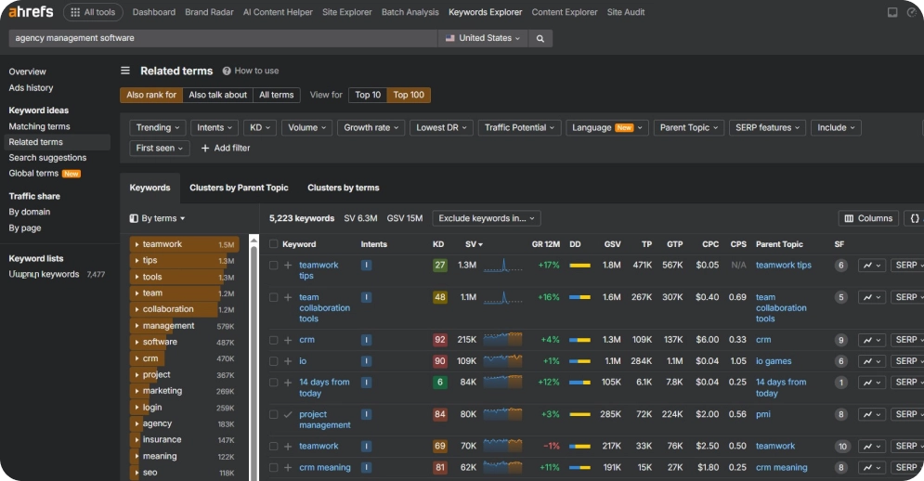Add 14 days from today plus icon

tap(288, 383)
